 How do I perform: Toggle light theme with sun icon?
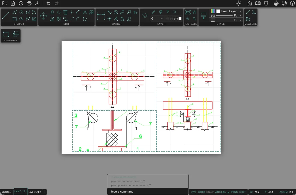(x=239, y=3)
